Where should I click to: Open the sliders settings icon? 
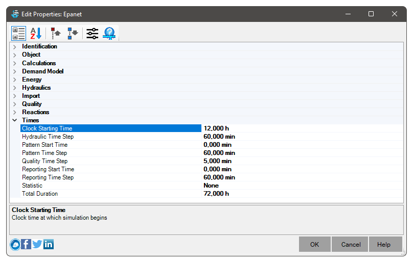click(x=93, y=34)
